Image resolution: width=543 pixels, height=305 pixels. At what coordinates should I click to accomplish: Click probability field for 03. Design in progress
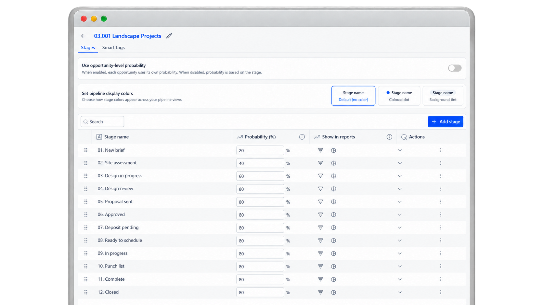[260, 176]
